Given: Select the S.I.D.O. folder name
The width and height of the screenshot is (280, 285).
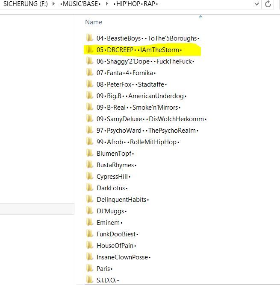Looking at the screenshot, I should click(x=108, y=280).
